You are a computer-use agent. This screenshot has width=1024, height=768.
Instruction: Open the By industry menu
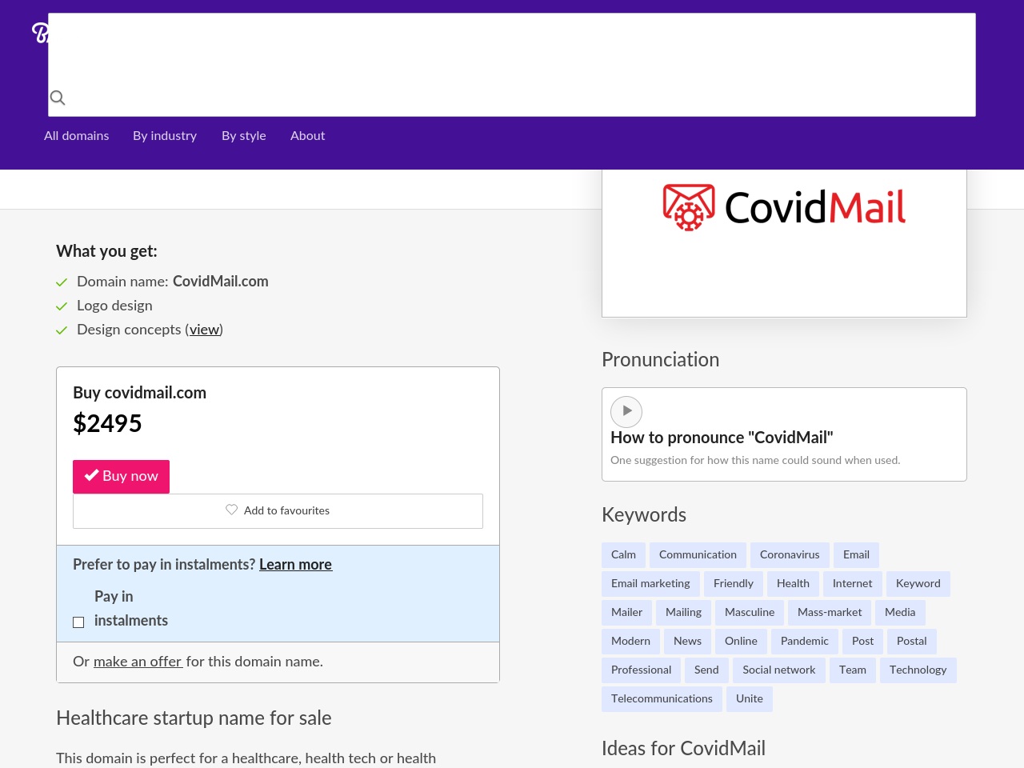point(165,136)
